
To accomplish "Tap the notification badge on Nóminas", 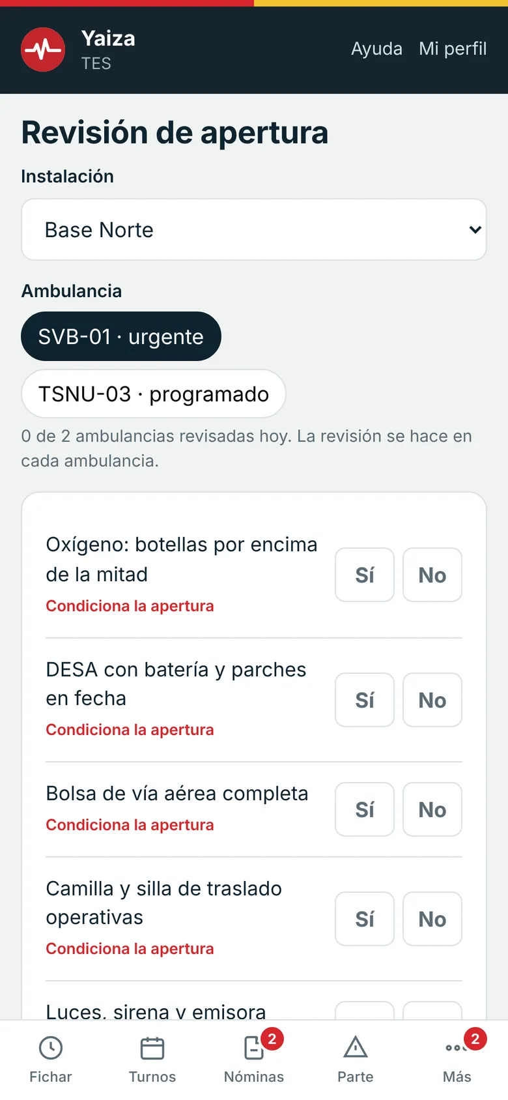I will [x=272, y=1039].
